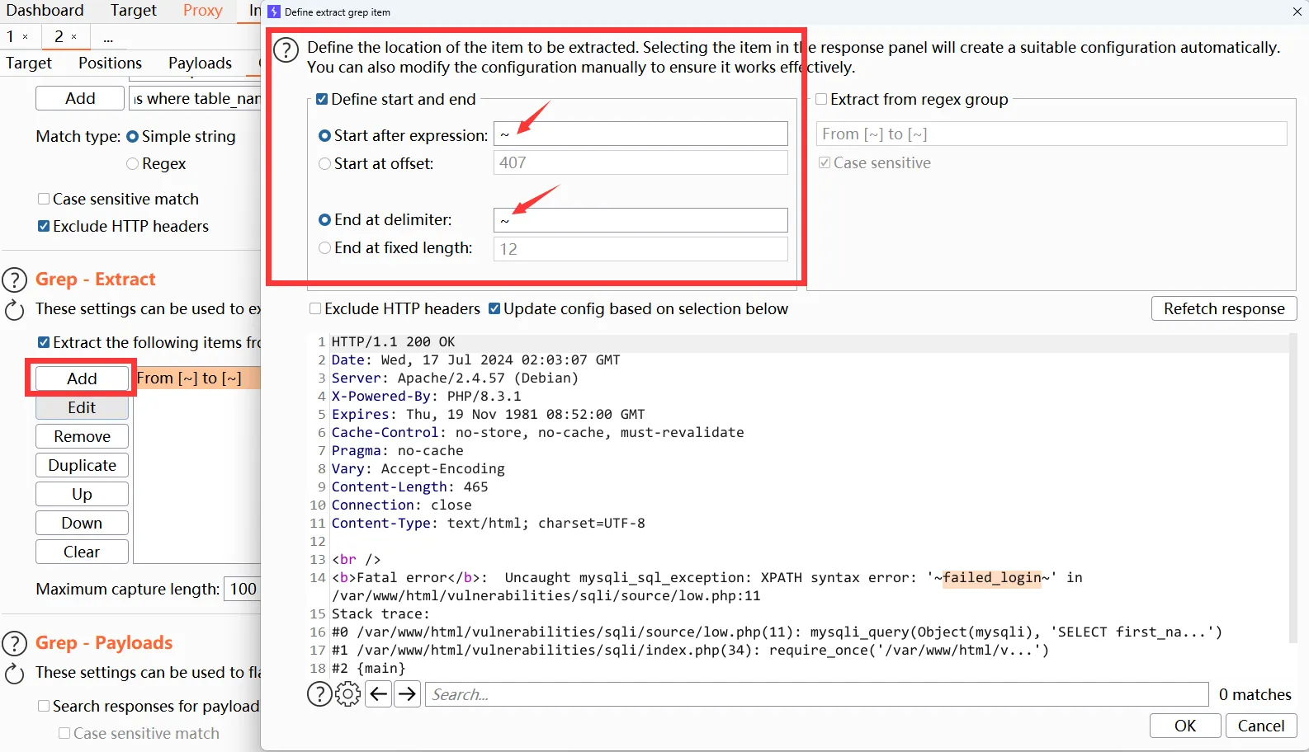
Task: Click the next match arrow button
Action: pos(408,694)
